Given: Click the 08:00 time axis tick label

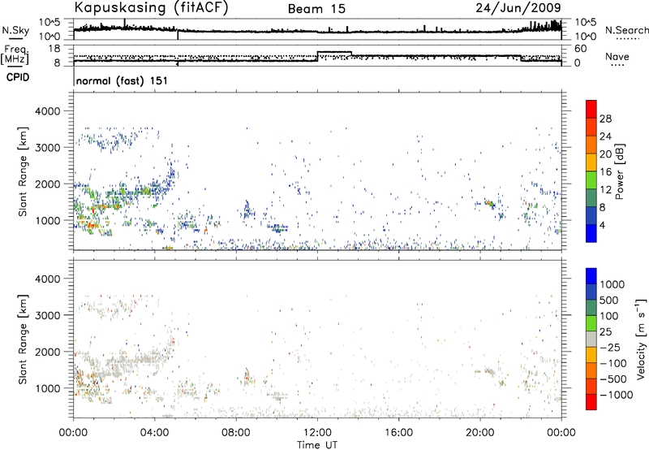Looking at the screenshot, I should (x=236, y=433).
